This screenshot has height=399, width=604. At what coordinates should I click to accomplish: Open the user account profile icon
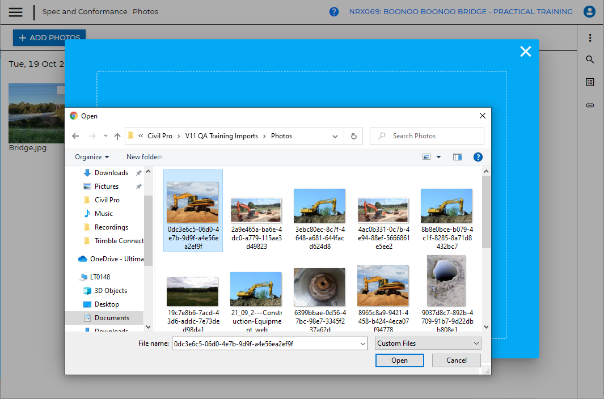(590, 12)
